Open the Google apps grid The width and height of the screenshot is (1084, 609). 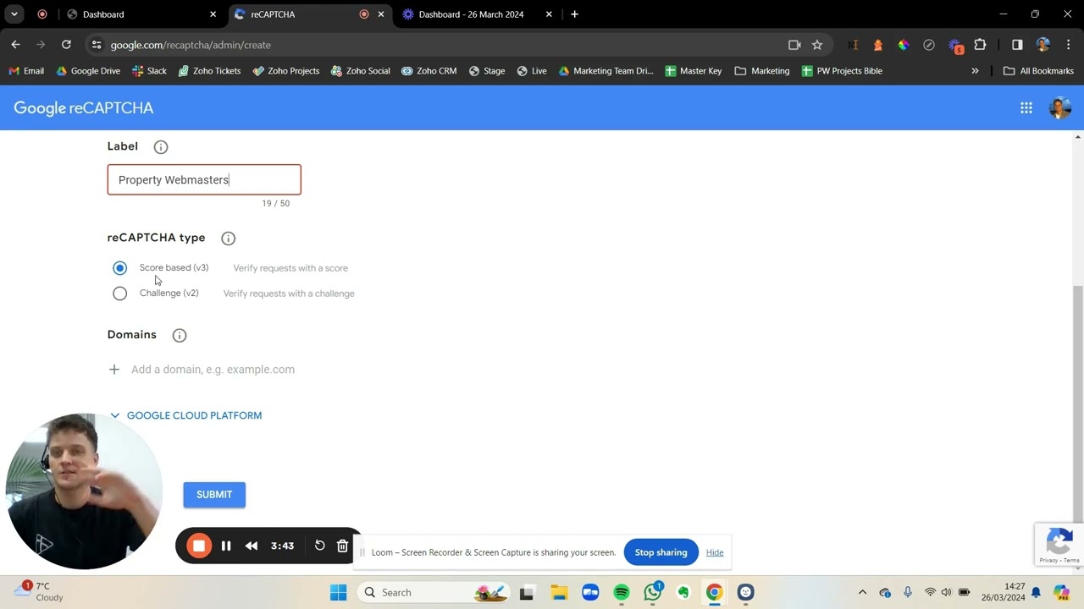pyautogui.click(x=1026, y=108)
